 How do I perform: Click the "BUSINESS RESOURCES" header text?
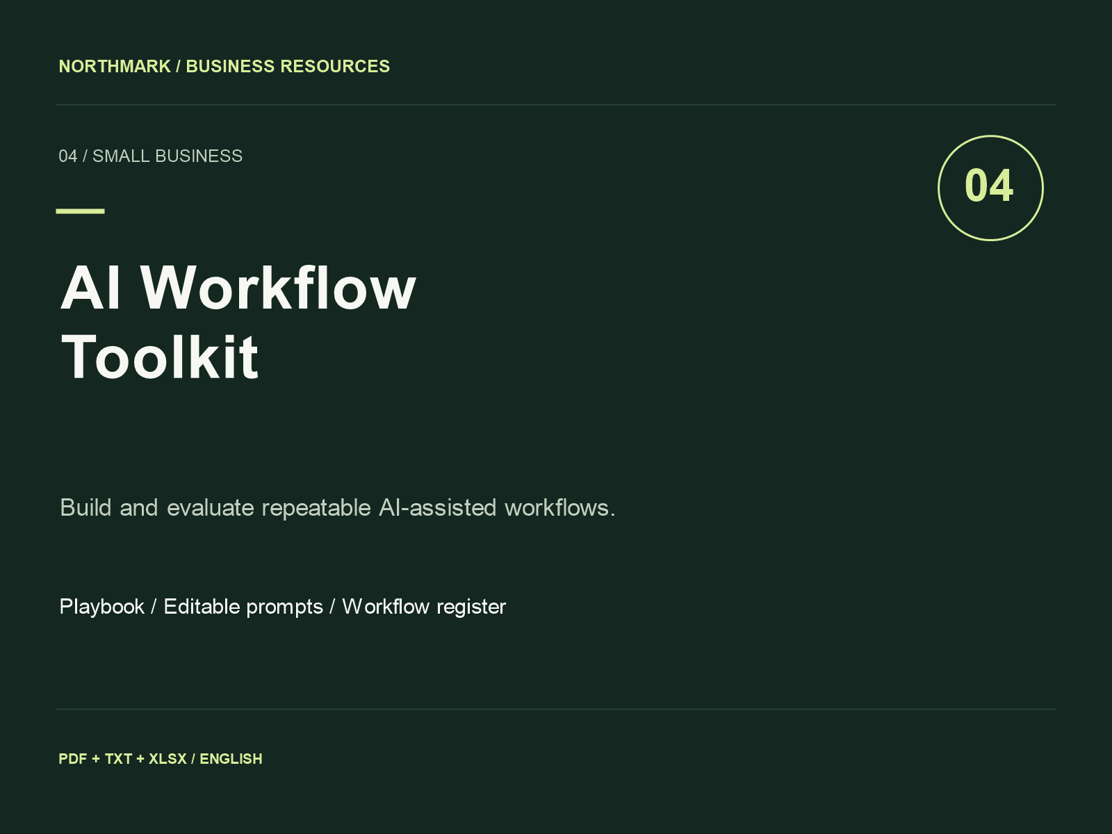pos(288,67)
